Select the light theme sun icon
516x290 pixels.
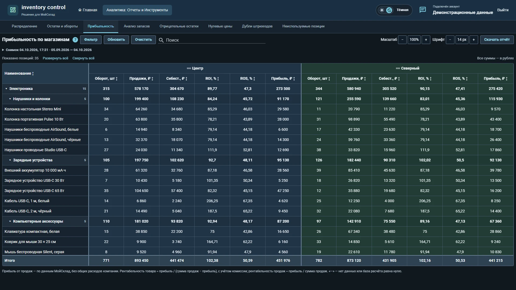(382, 10)
